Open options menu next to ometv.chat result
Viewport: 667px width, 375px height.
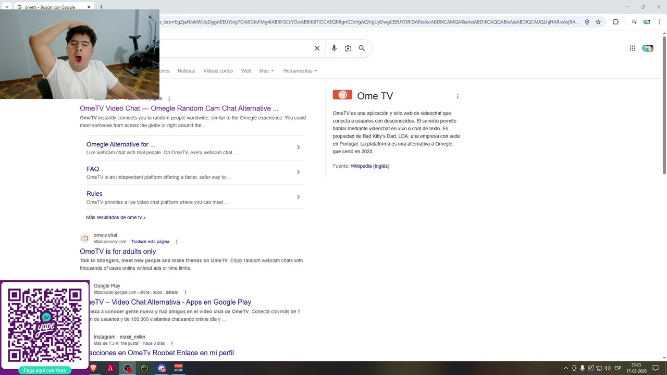(177, 242)
